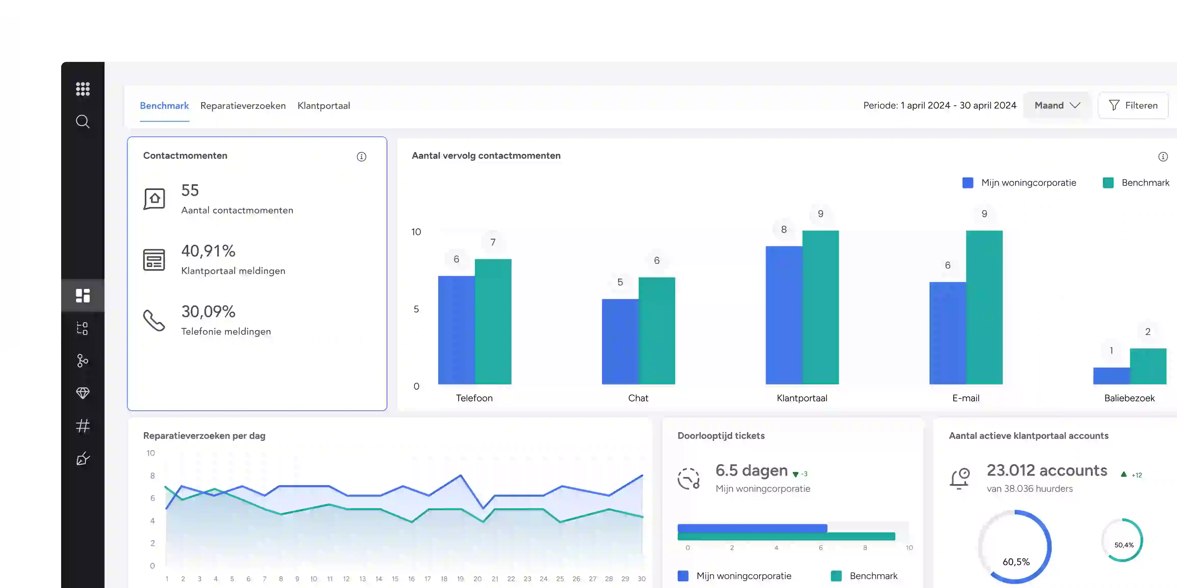
Task: Click the 6.5 dagen value
Action: 752,471
